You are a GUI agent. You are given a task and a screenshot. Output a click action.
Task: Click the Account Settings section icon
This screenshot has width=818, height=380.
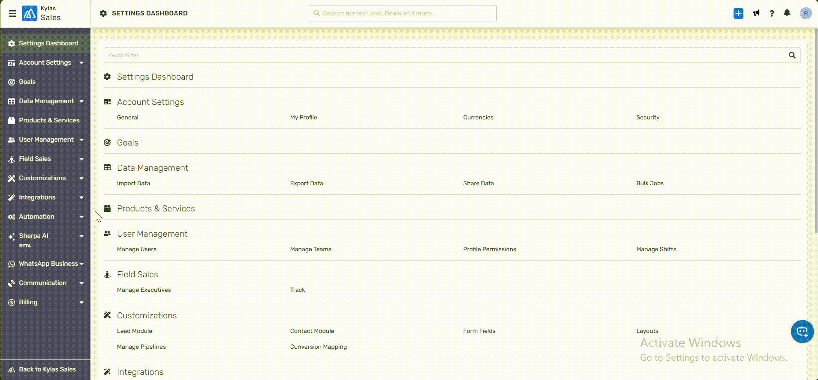click(x=107, y=102)
